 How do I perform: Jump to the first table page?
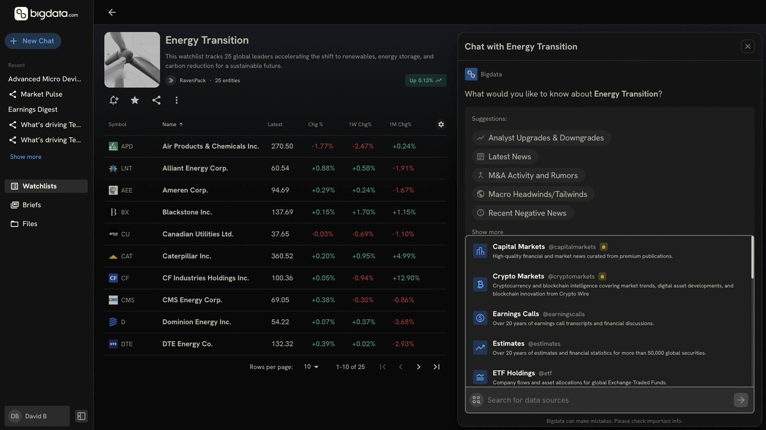click(383, 367)
